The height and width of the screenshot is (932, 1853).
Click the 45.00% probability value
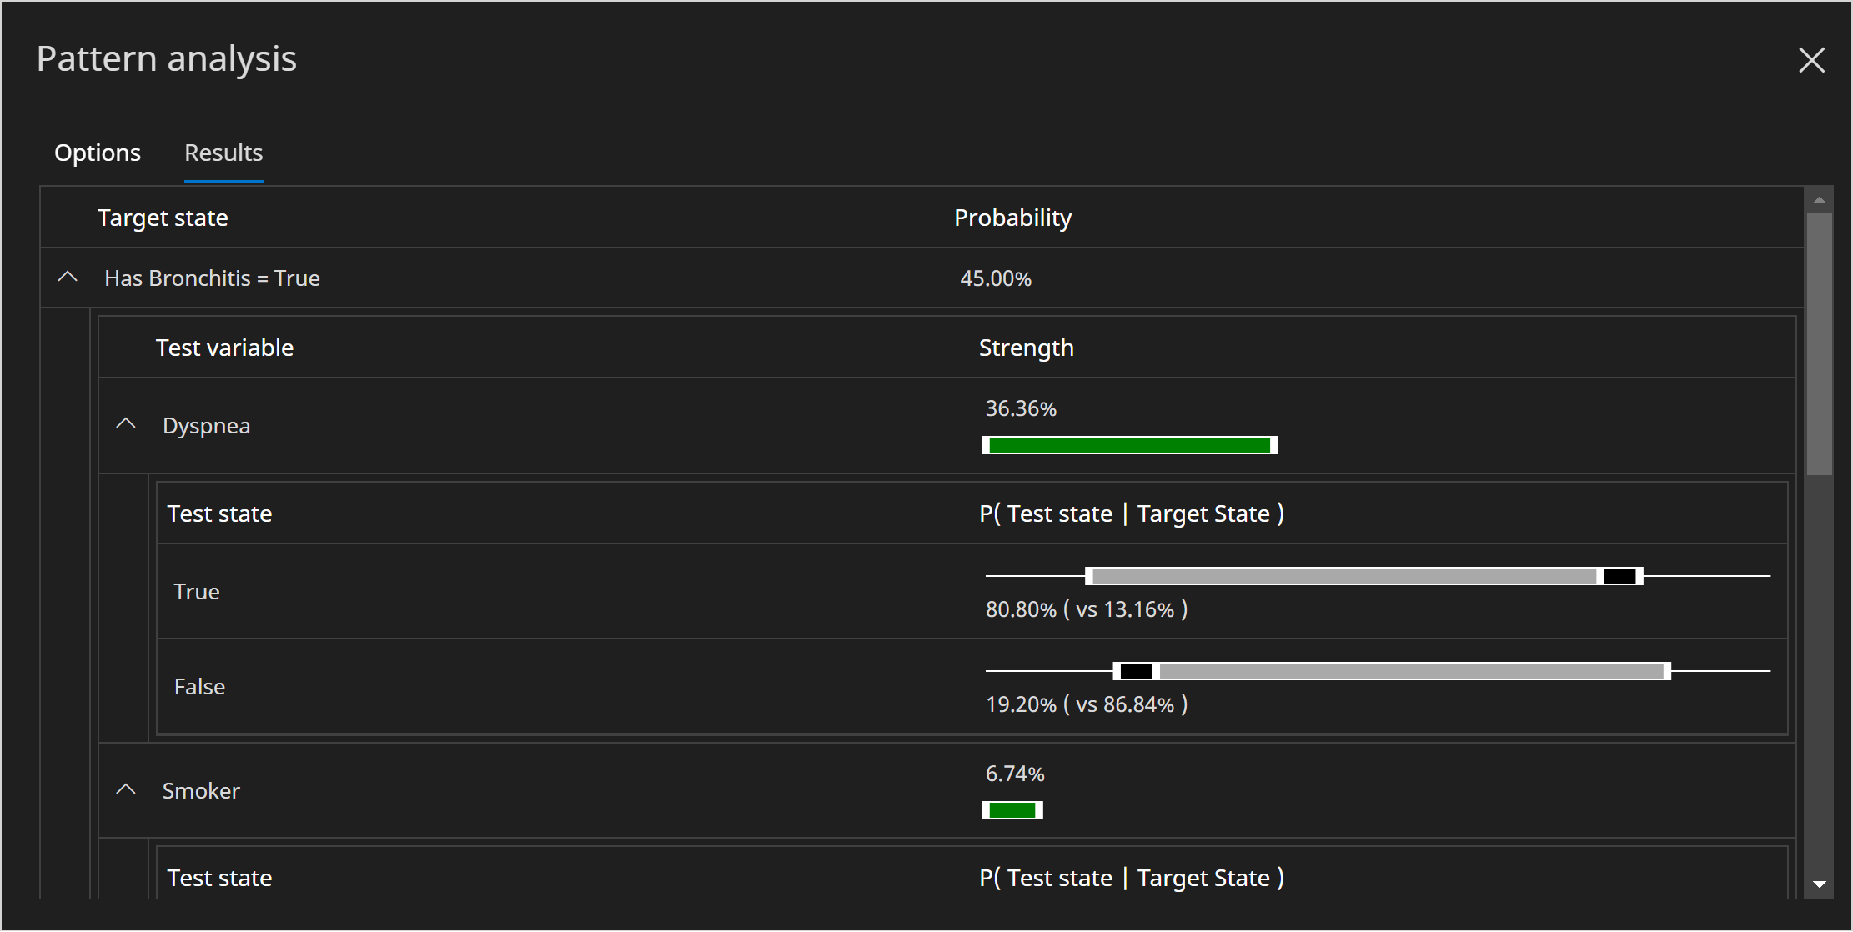[x=996, y=278]
